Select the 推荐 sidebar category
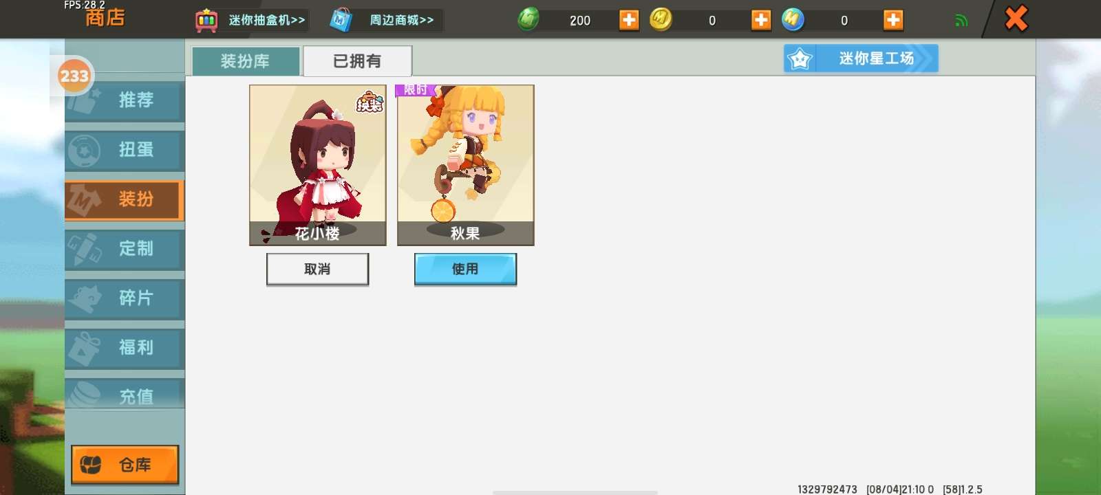The image size is (1101, 495). coord(125,100)
